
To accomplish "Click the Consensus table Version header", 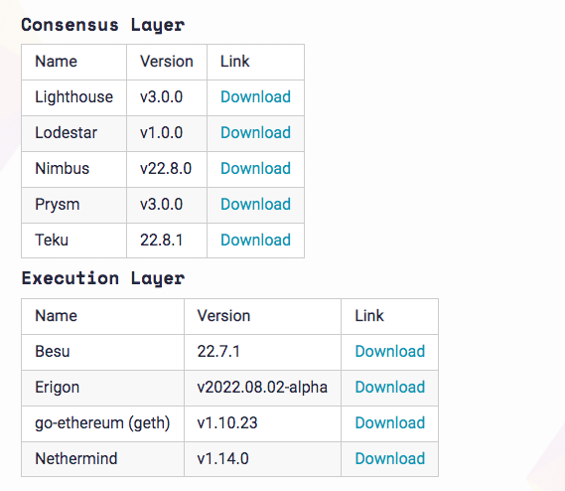I will 167,62.
